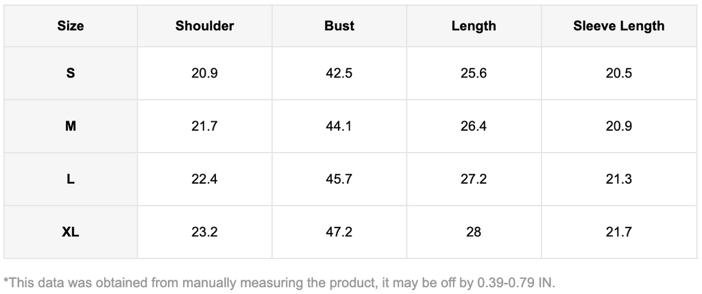
Task: Click the Size column header
Action: [71, 26]
